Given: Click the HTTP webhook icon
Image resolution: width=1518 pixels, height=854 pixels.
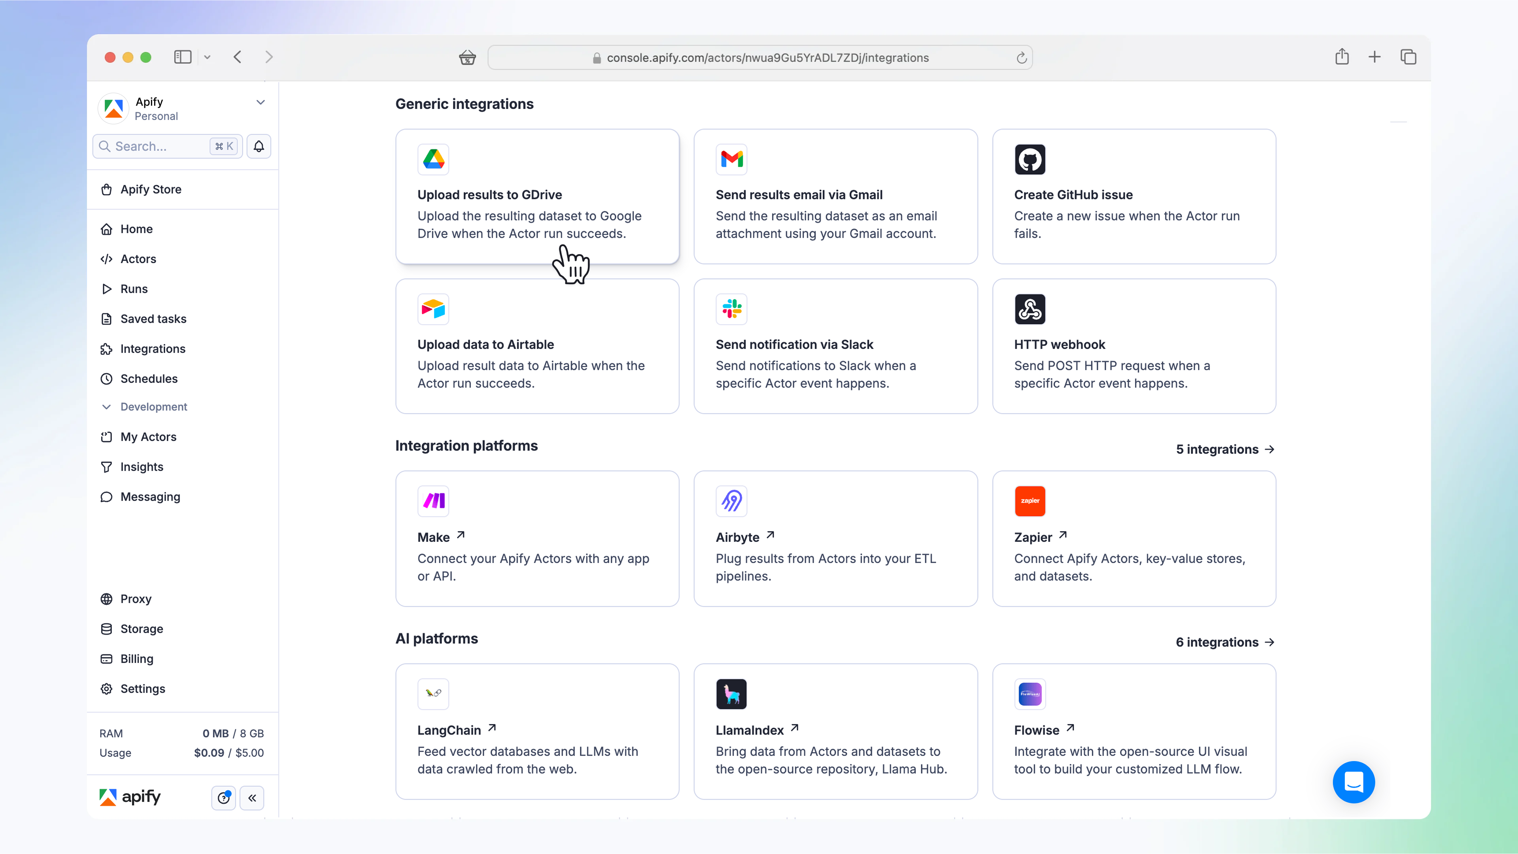Looking at the screenshot, I should click(x=1029, y=309).
